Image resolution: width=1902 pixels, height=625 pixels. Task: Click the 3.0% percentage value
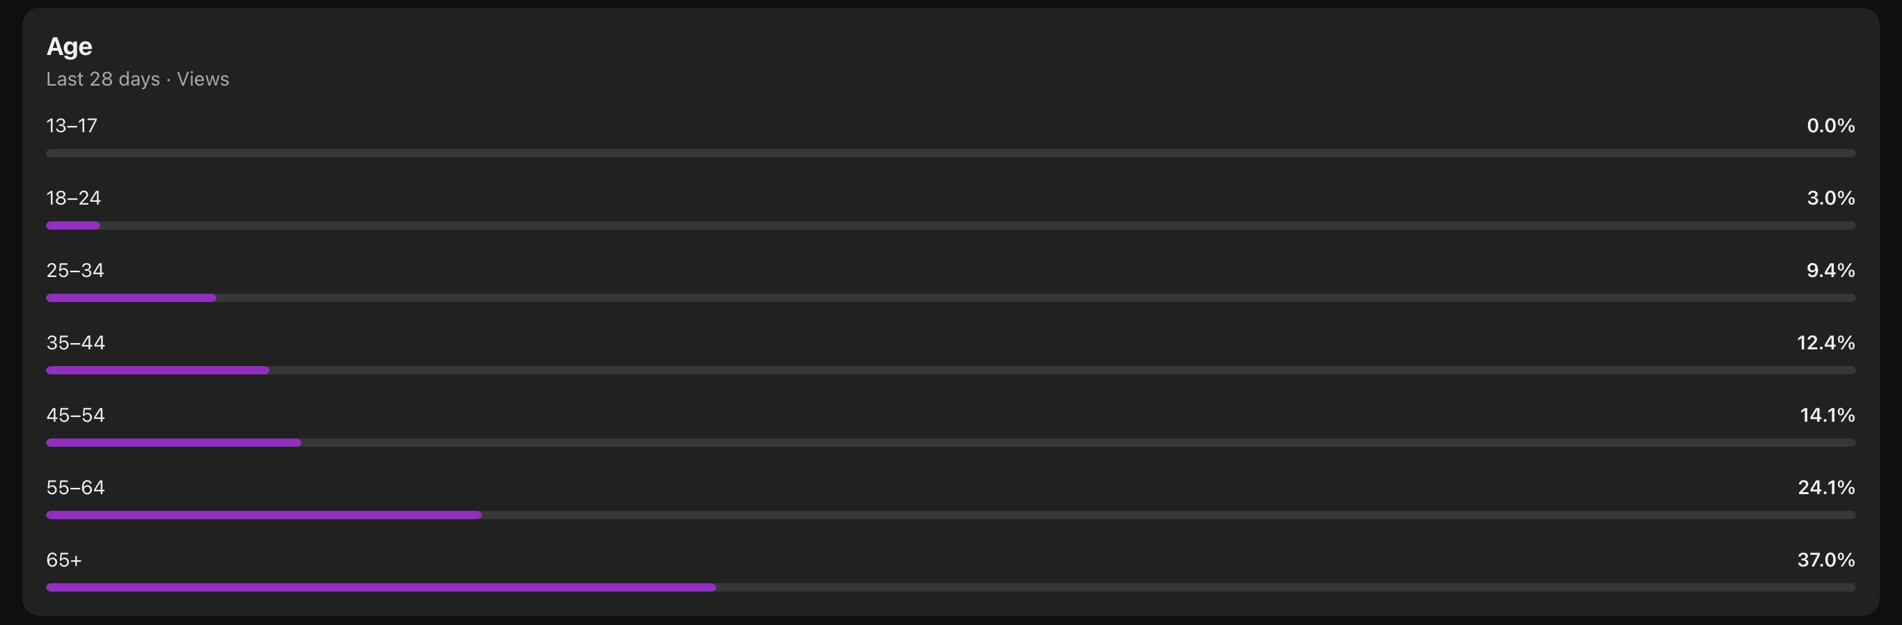[x=1830, y=198]
